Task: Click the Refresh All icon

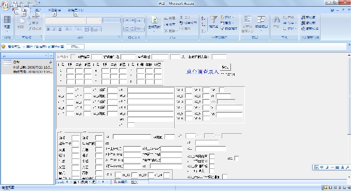Action: 154,24
